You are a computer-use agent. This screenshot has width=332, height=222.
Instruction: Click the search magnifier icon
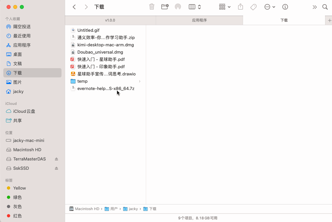(x=325, y=7)
